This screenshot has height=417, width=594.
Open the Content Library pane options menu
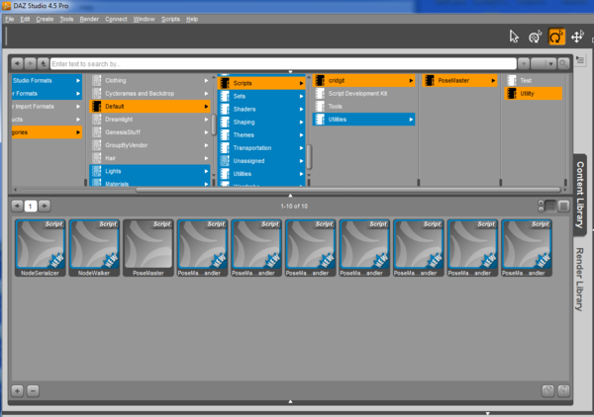click(580, 59)
